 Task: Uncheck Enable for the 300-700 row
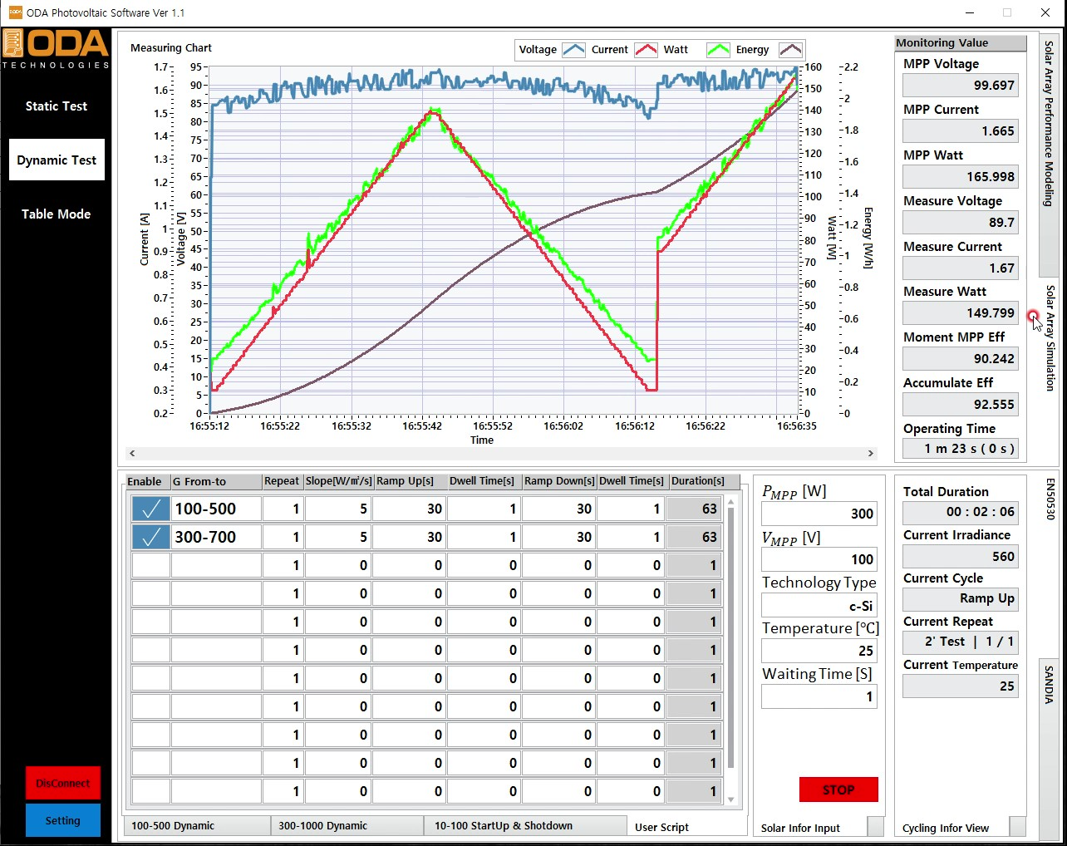[x=150, y=537]
